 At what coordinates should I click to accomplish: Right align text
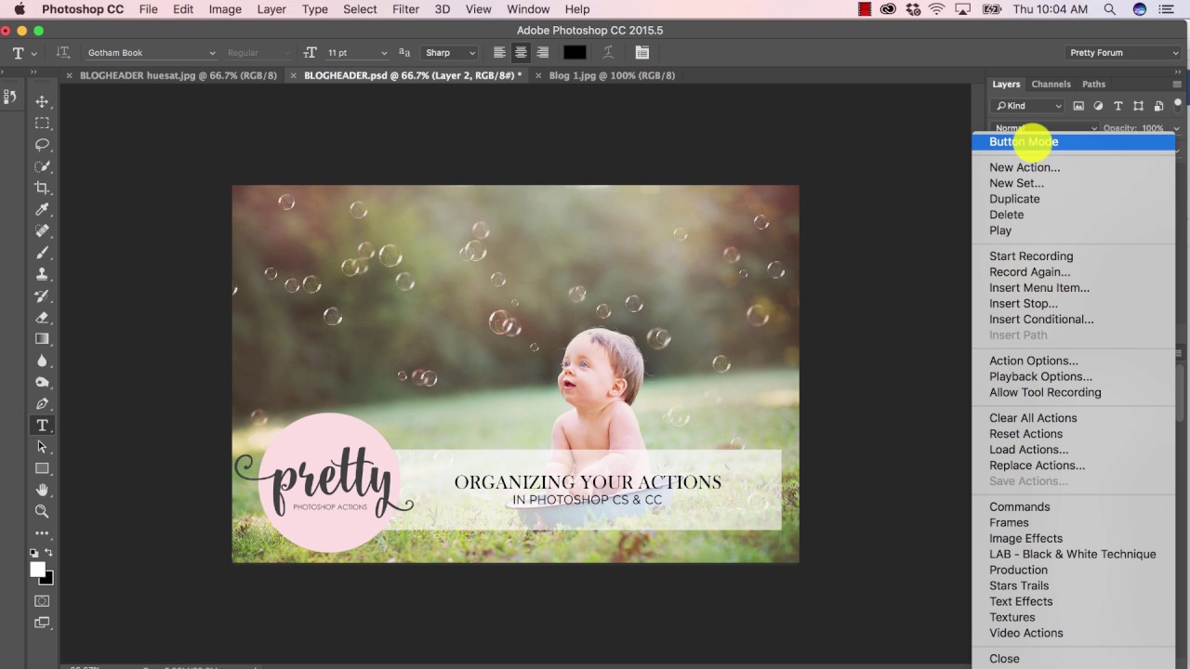tap(542, 53)
